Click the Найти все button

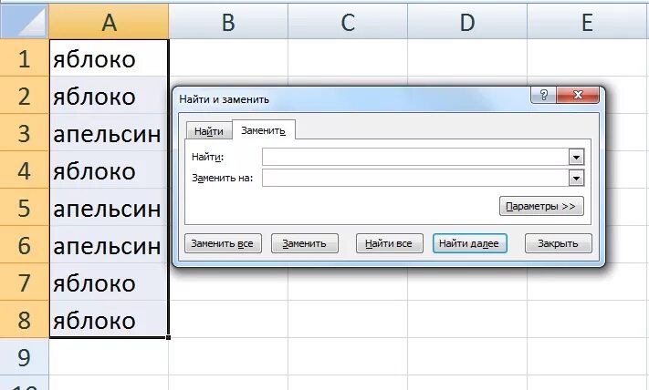(x=389, y=243)
